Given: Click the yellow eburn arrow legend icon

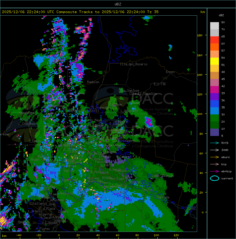Looking at the screenshot, I should tap(214, 157).
